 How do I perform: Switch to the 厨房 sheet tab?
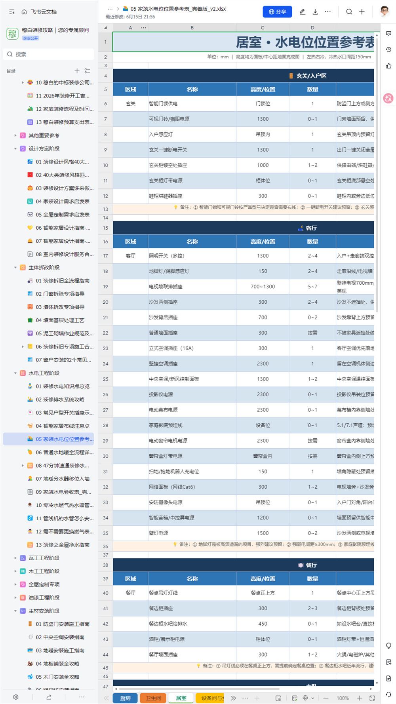pyautogui.click(x=125, y=698)
